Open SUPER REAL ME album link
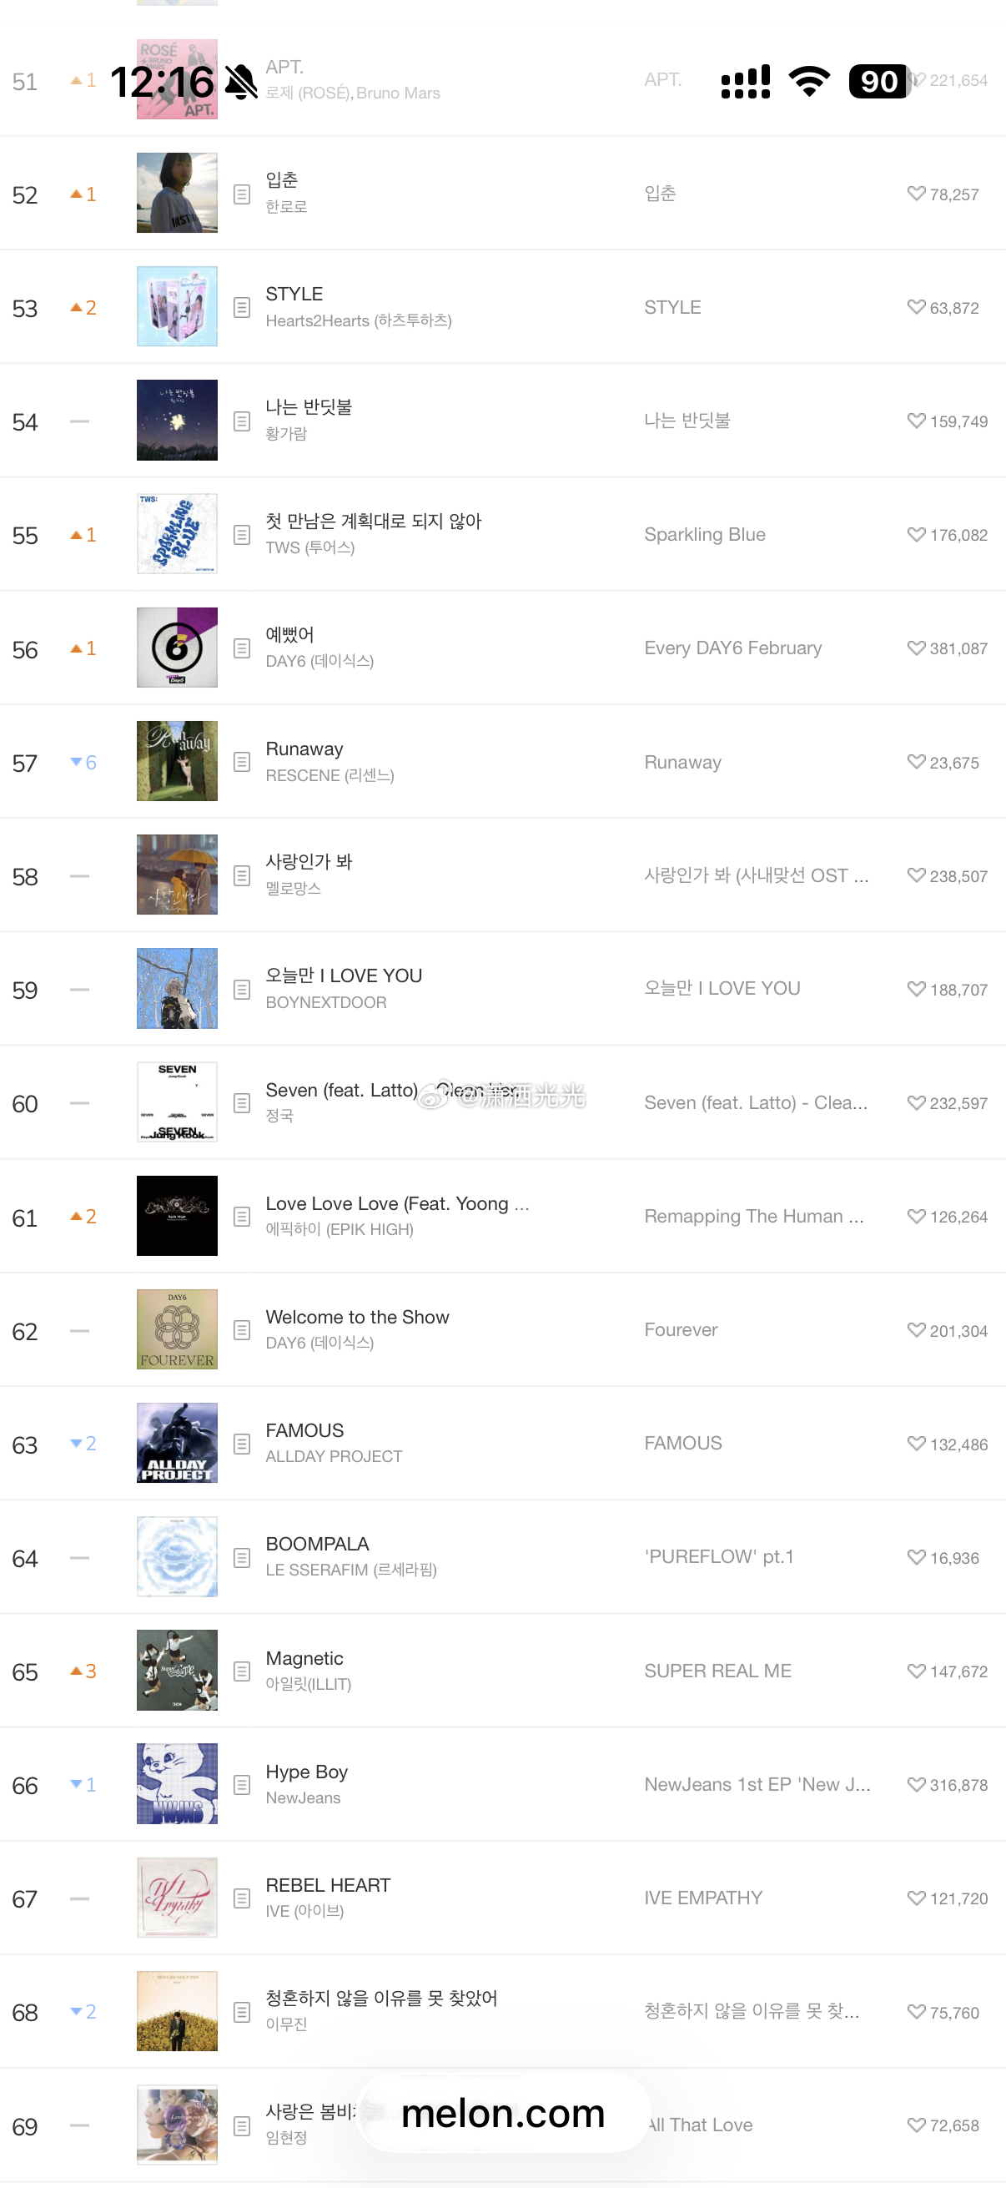The width and height of the screenshot is (1006, 2188). point(717,1671)
